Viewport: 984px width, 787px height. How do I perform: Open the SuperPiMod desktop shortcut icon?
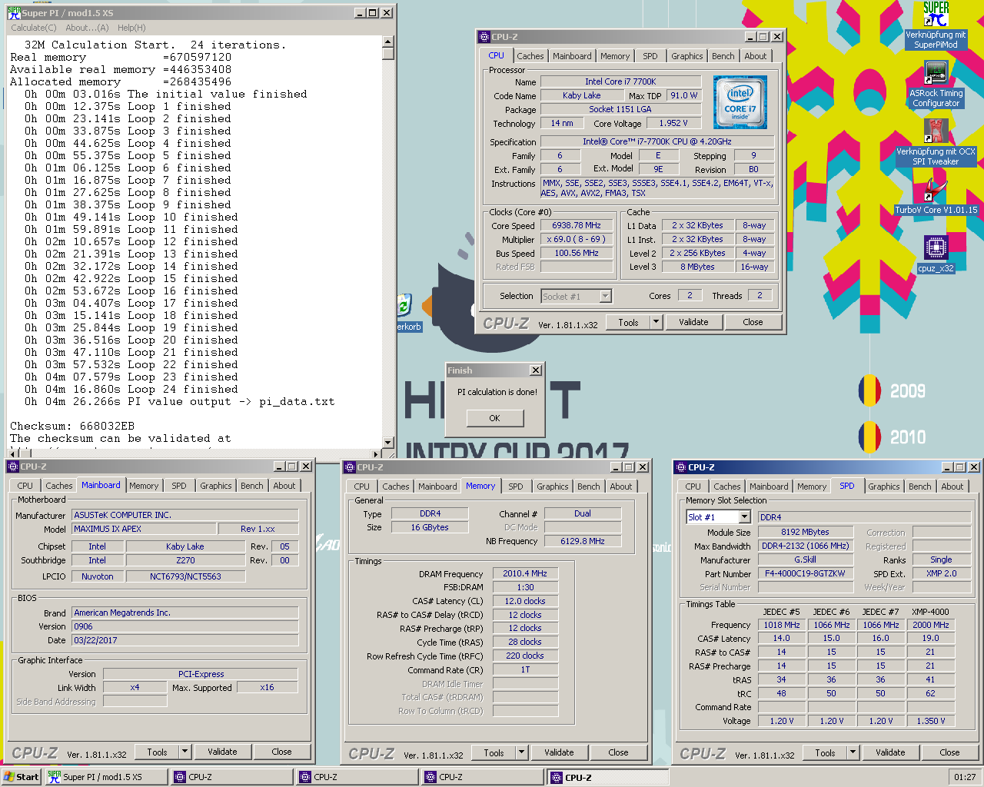936,14
